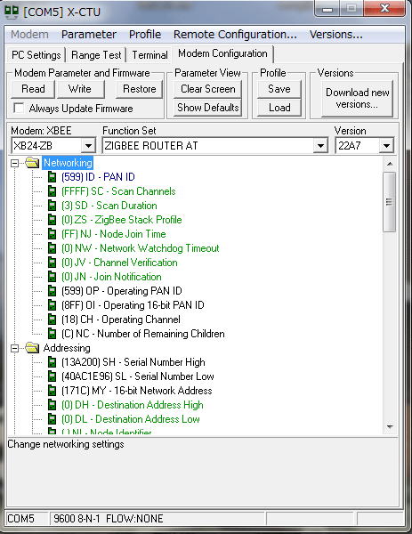The image size is (412, 534).
Task: Click the icon beside SD - Scan Duration
Action: (52, 206)
